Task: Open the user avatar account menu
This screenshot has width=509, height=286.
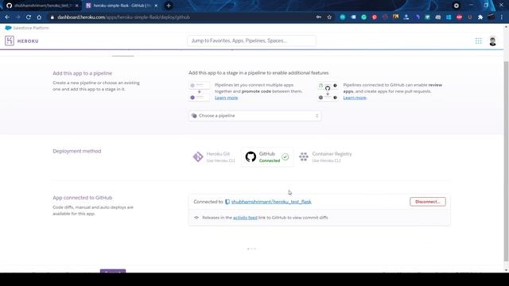Action: 492,41
